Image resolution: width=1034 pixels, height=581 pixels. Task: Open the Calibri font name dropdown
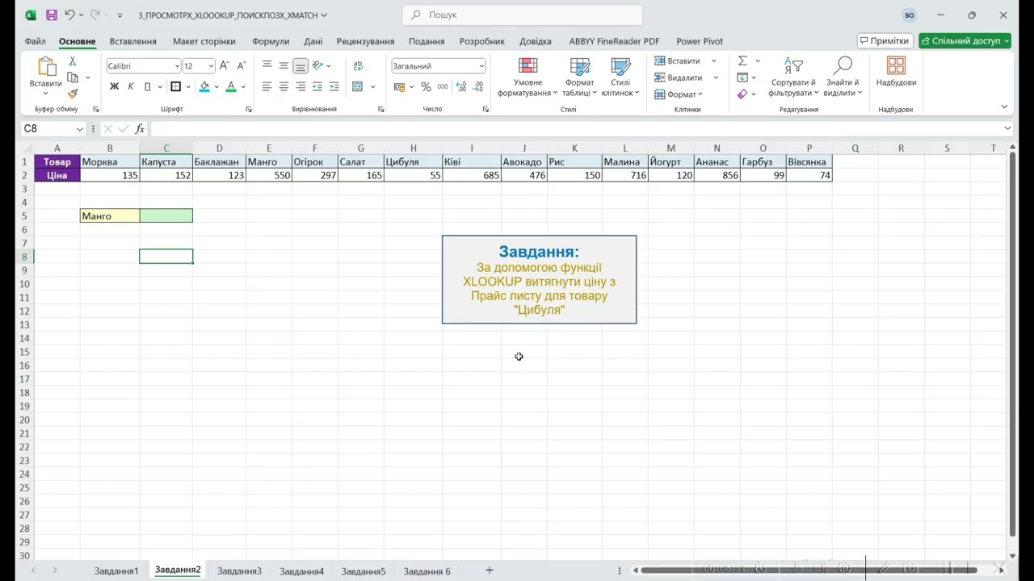tap(177, 66)
